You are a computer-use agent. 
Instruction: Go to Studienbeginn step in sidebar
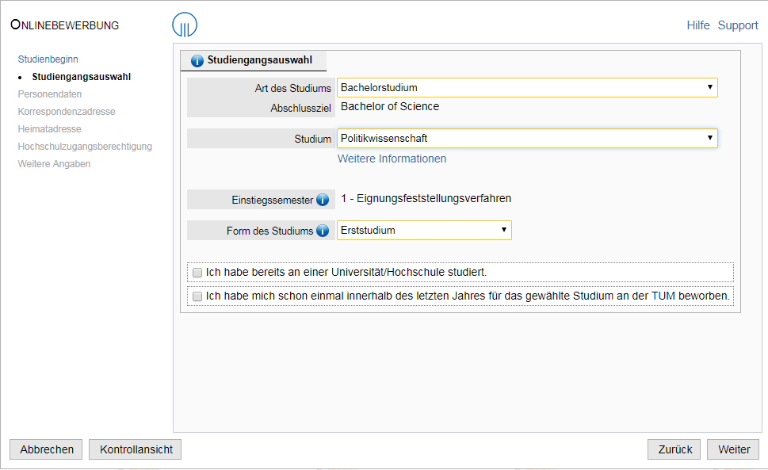point(48,59)
